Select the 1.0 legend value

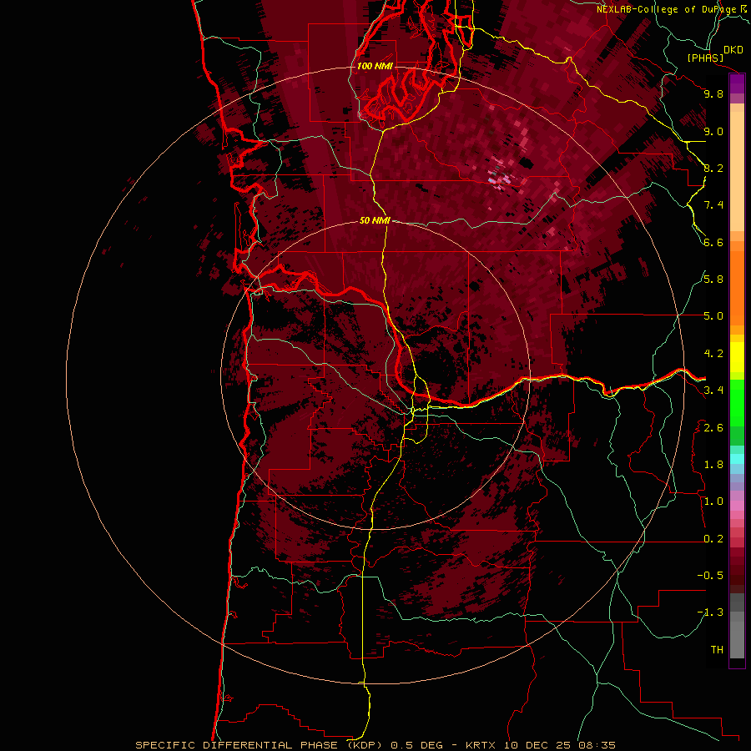tap(713, 502)
